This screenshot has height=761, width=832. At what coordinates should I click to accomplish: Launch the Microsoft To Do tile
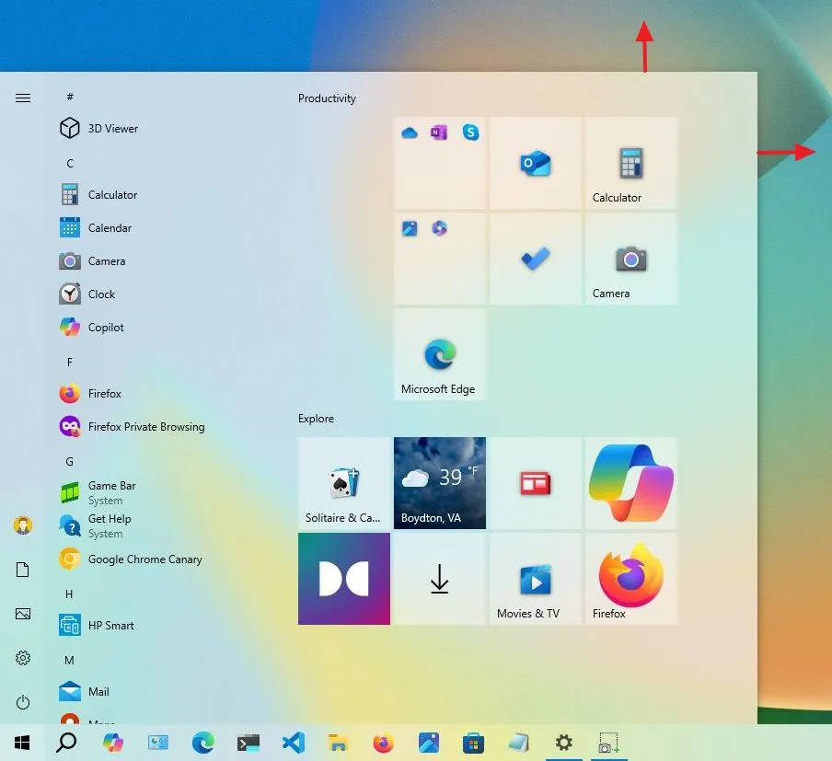pyautogui.click(x=535, y=259)
